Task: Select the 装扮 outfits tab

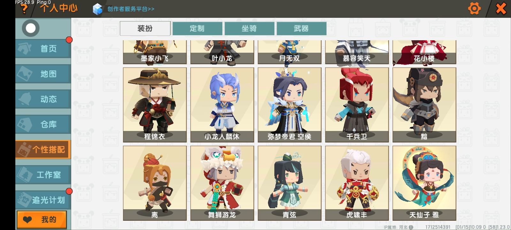Action: pyautogui.click(x=145, y=28)
